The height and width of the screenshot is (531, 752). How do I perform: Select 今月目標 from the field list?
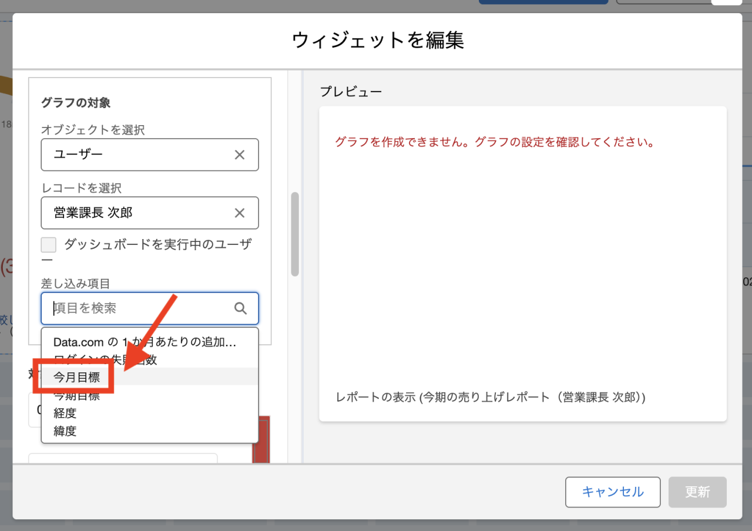coord(76,377)
